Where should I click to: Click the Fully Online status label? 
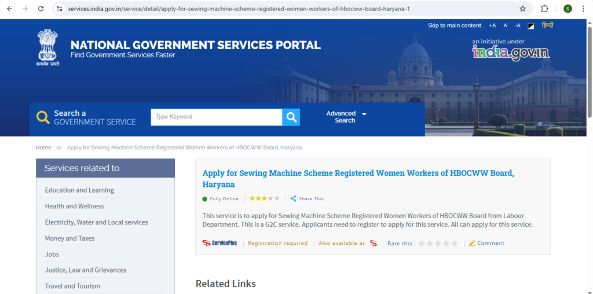[224, 199]
